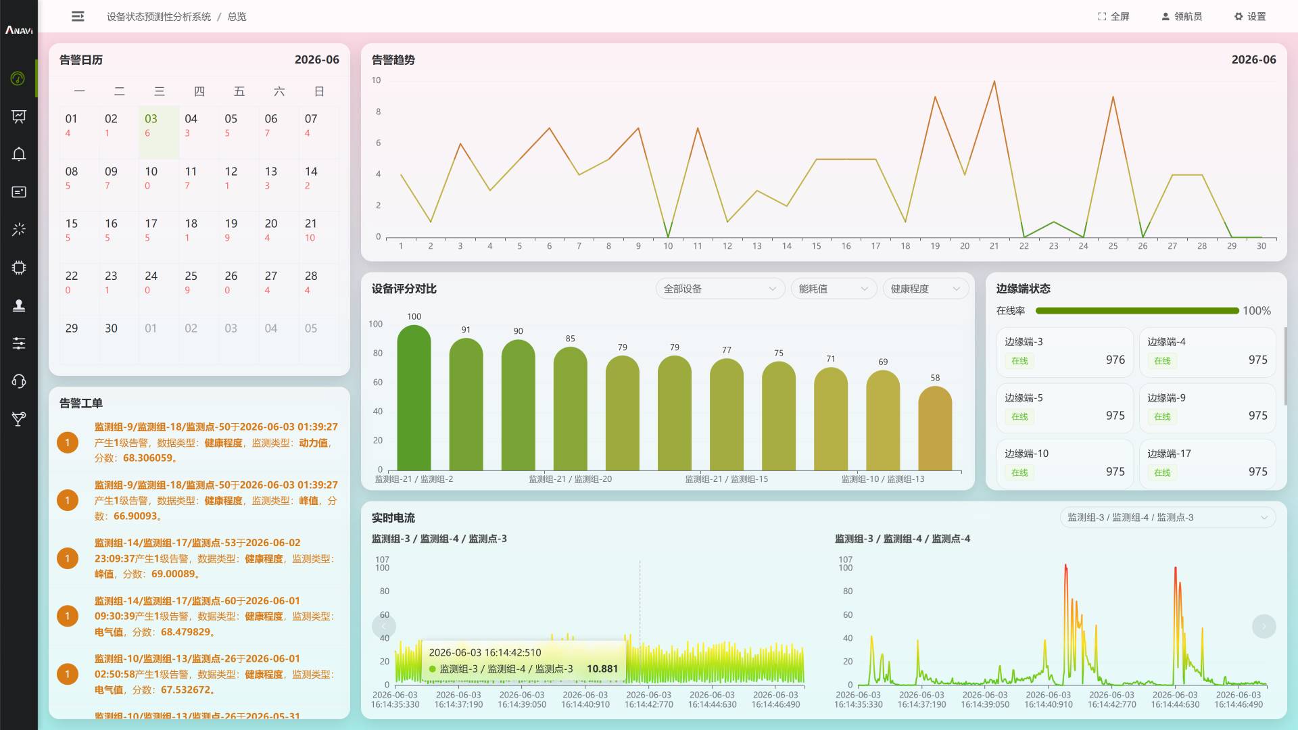
Task: Click the 总览 breadcrumb item
Action: 237,16
